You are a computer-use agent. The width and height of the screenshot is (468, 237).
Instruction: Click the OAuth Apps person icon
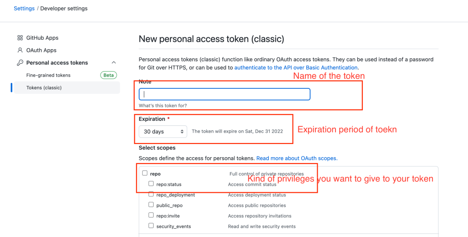[x=20, y=50]
